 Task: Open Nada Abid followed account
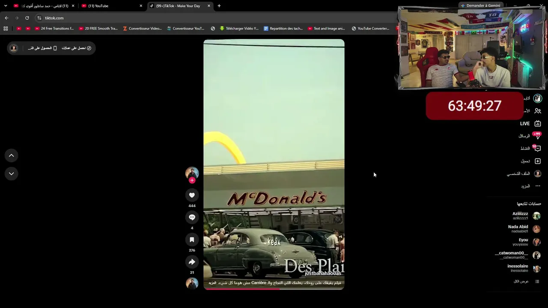(524, 229)
